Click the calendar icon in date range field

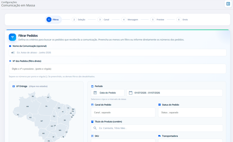pos(130,93)
